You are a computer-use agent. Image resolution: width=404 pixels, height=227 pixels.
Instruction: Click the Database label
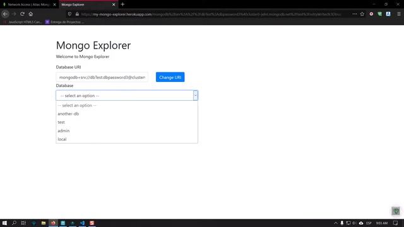[64, 86]
